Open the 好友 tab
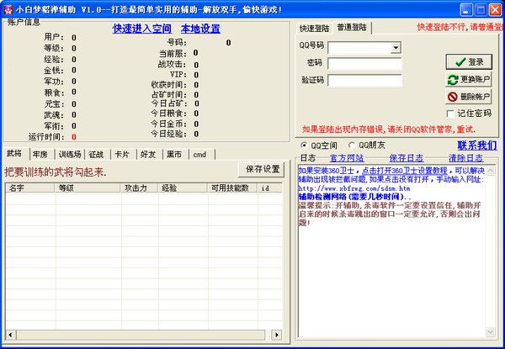The image size is (505, 349). [x=148, y=155]
